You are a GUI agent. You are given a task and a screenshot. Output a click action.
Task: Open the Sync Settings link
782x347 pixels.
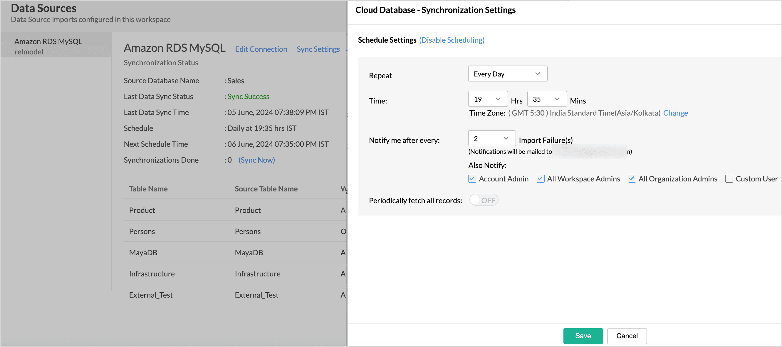pyautogui.click(x=318, y=49)
